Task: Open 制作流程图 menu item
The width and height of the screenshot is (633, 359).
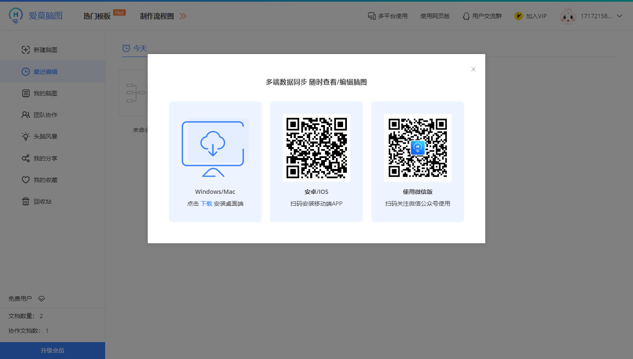Action: pos(157,16)
